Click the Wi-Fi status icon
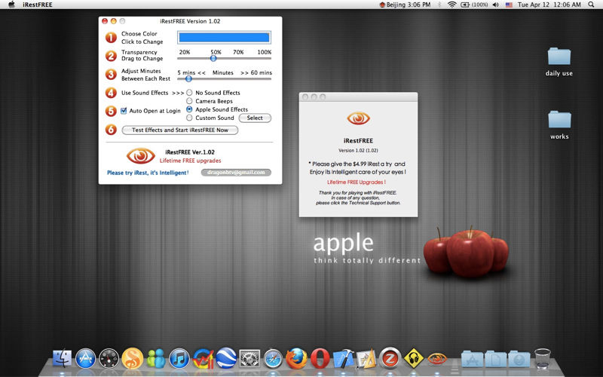Image resolution: width=603 pixels, height=377 pixels. [451, 5]
